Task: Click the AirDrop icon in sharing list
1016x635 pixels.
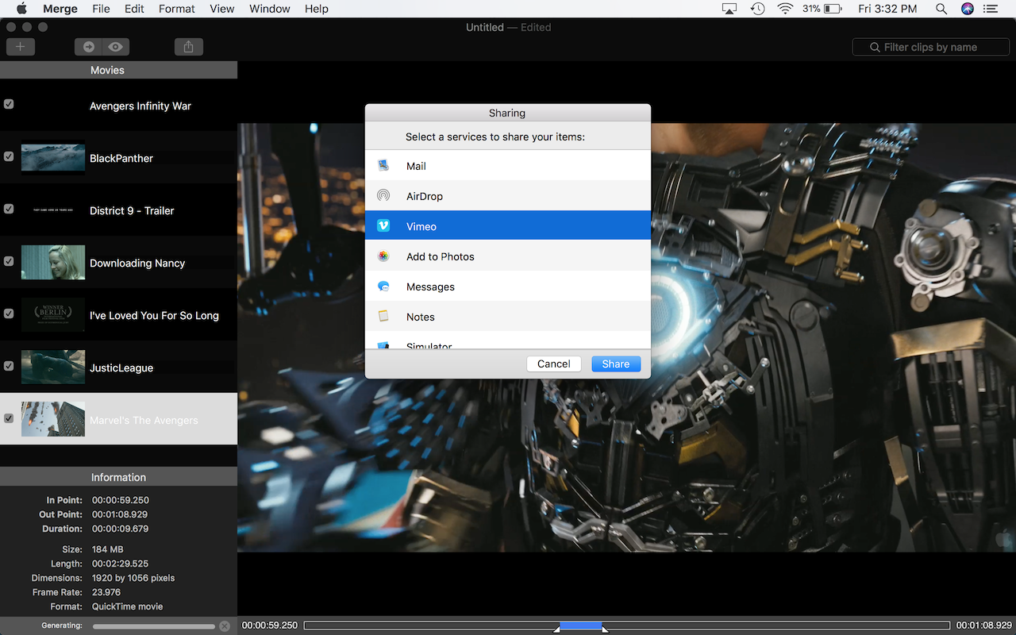Action: pyautogui.click(x=383, y=195)
